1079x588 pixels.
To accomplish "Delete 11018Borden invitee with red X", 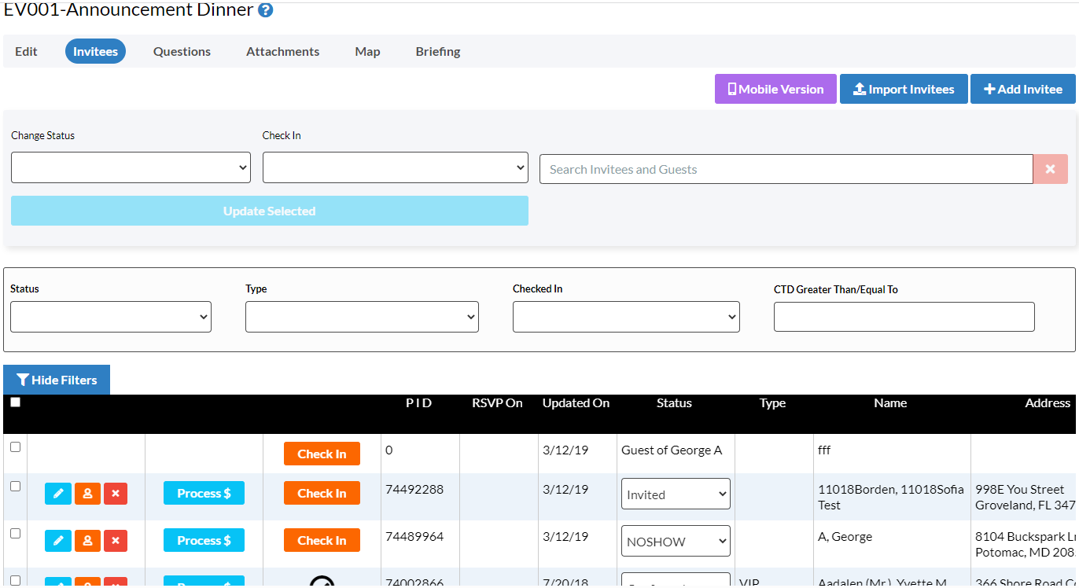I will [116, 494].
